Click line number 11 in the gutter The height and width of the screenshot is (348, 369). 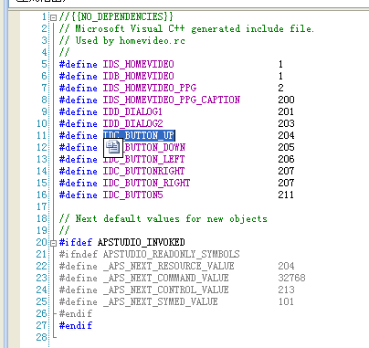(x=42, y=135)
